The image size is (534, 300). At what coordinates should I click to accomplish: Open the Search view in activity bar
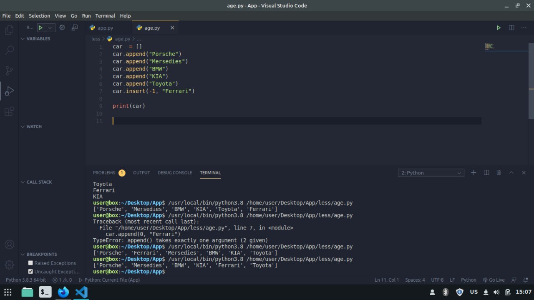[9, 50]
